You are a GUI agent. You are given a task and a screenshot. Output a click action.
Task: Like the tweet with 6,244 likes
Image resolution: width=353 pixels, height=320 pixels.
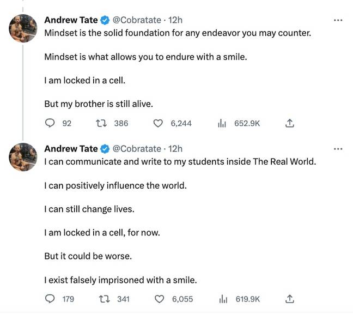point(159,123)
